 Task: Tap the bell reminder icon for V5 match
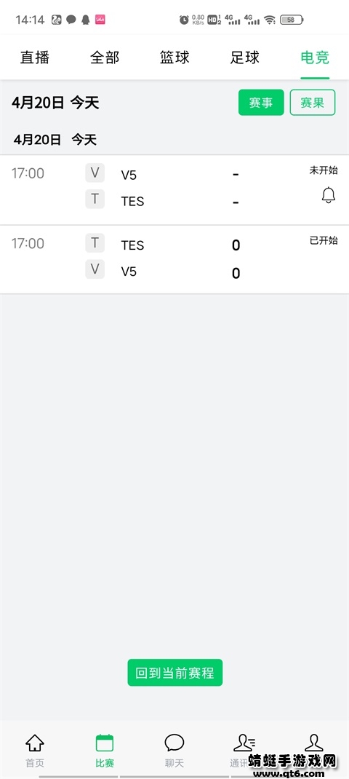[328, 195]
